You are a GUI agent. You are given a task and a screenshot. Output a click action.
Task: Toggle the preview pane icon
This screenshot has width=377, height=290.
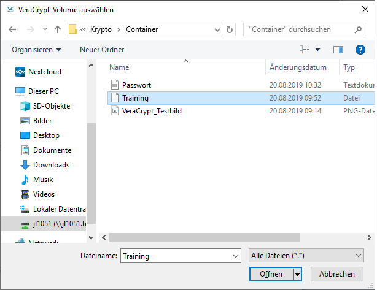click(x=338, y=50)
